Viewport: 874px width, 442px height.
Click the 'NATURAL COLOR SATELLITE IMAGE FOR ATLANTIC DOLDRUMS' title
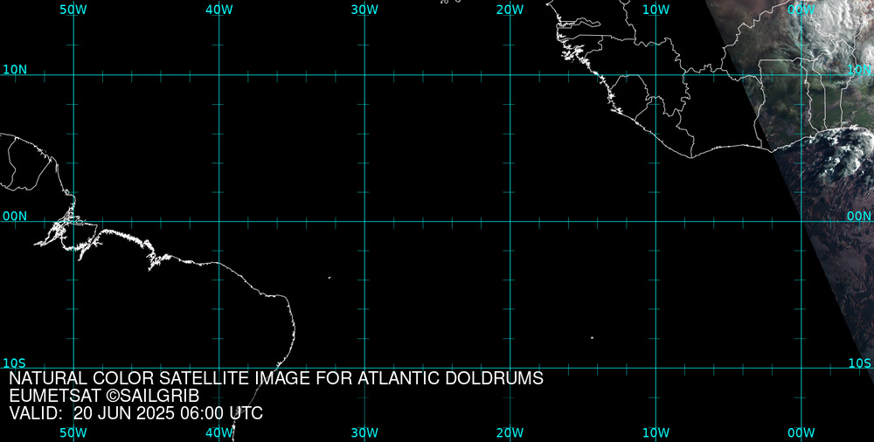pyautogui.click(x=276, y=378)
